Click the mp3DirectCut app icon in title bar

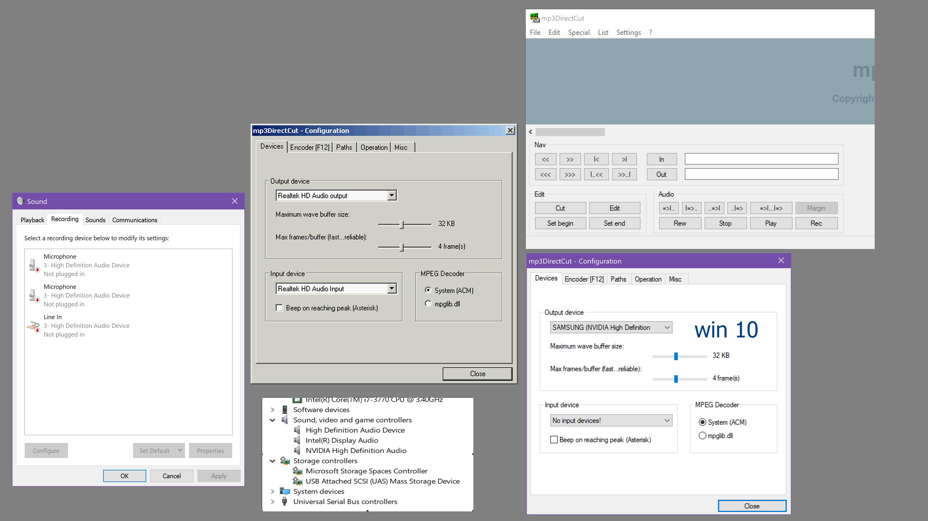click(534, 18)
